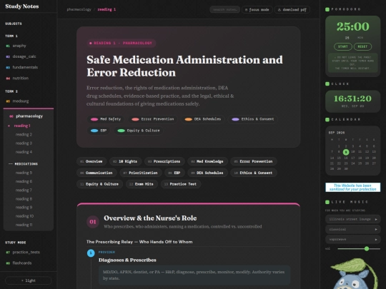Play the classical music station
386x289 pixels.
pyautogui.click(x=353, y=229)
